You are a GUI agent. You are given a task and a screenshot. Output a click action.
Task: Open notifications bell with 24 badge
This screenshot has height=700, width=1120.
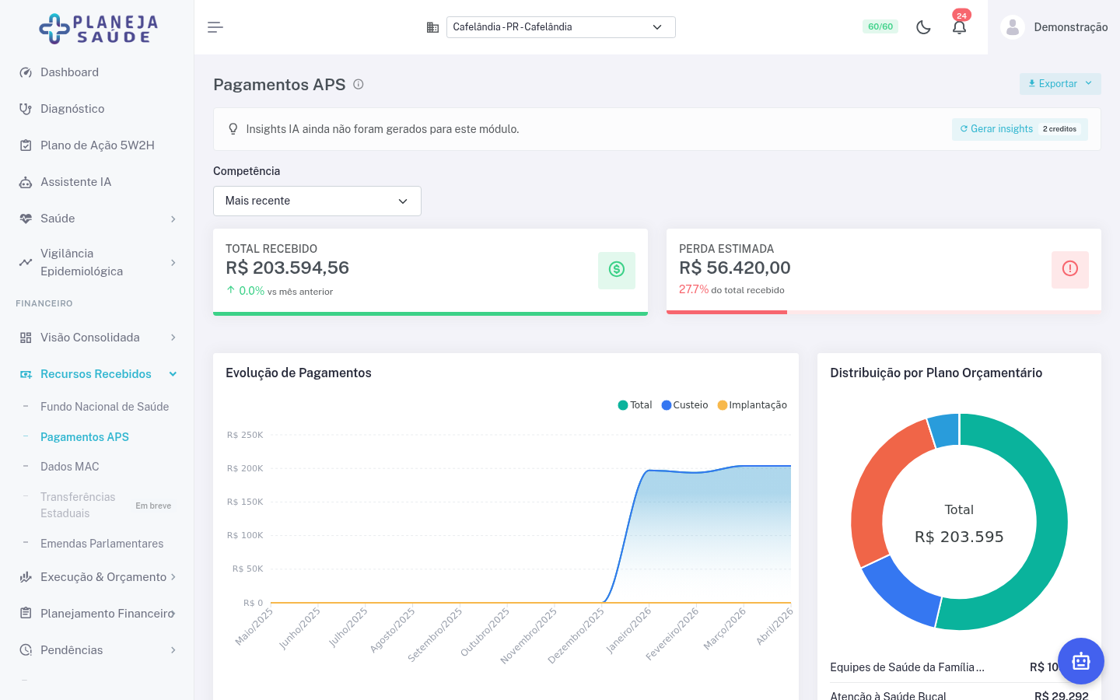[x=960, y=27]
